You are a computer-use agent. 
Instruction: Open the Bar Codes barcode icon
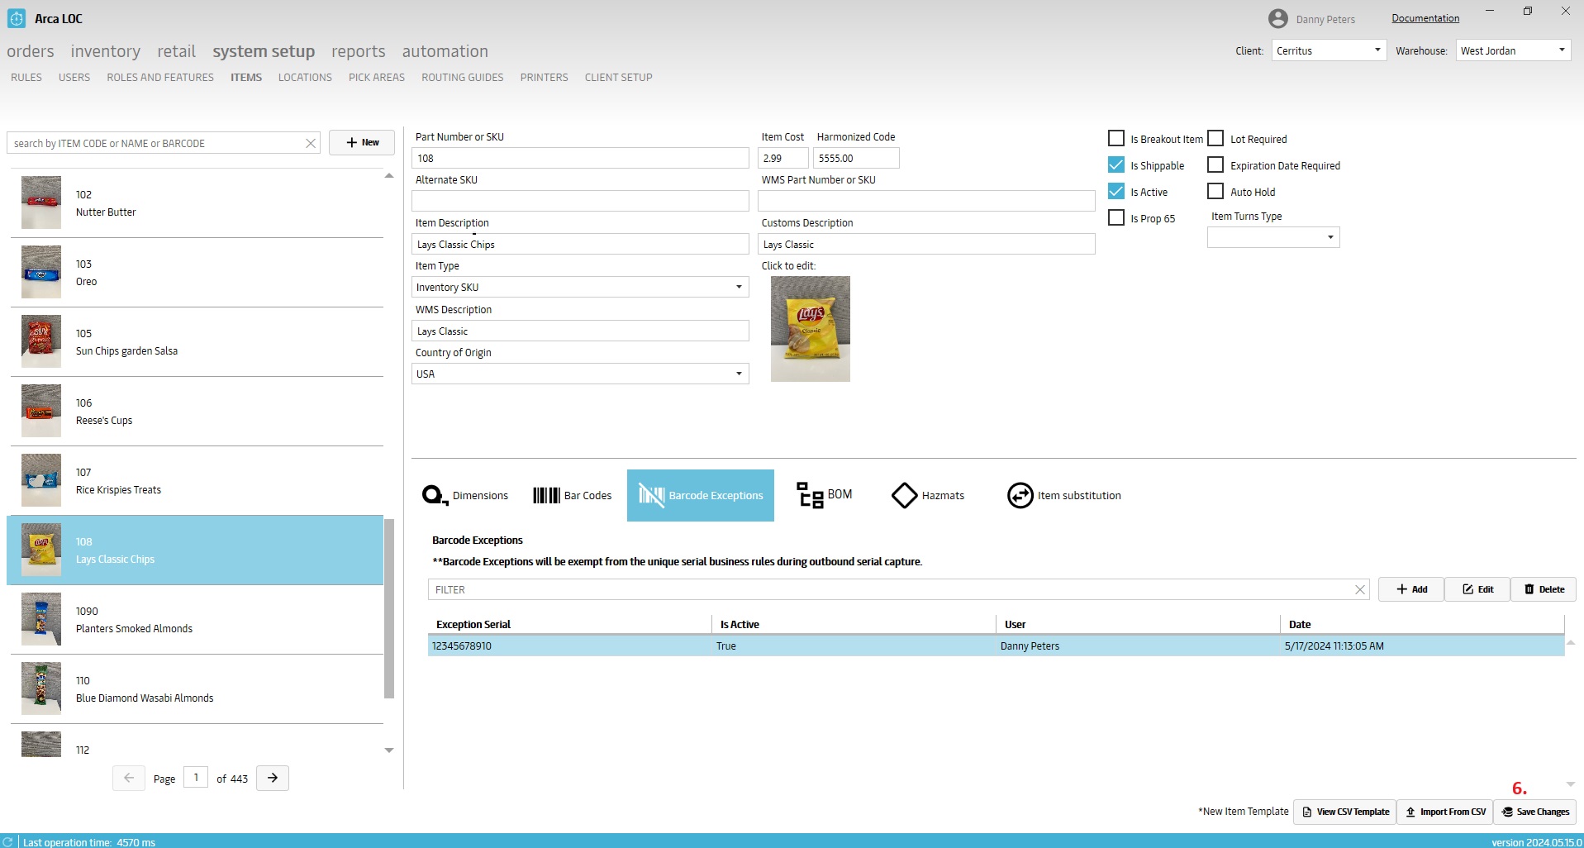(x=546, y=495)
